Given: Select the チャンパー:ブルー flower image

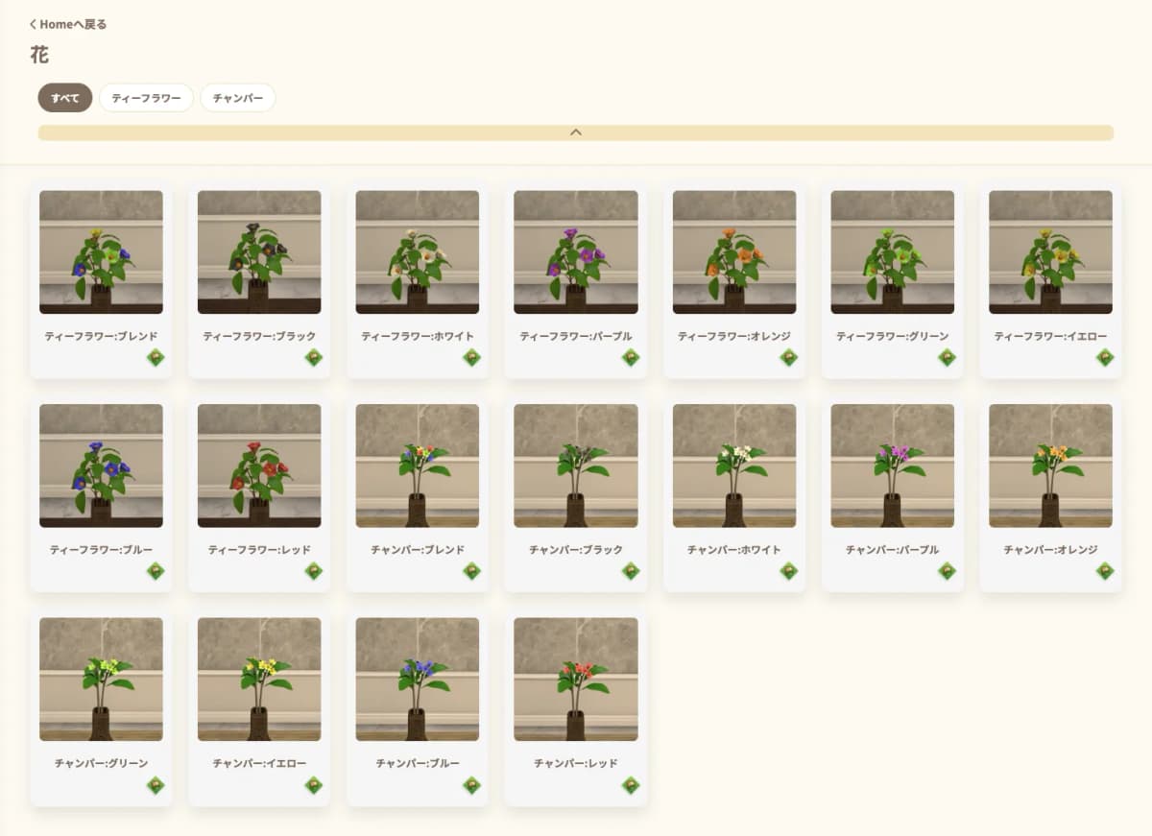Looking at the screenshot, I should click(418, 679).
